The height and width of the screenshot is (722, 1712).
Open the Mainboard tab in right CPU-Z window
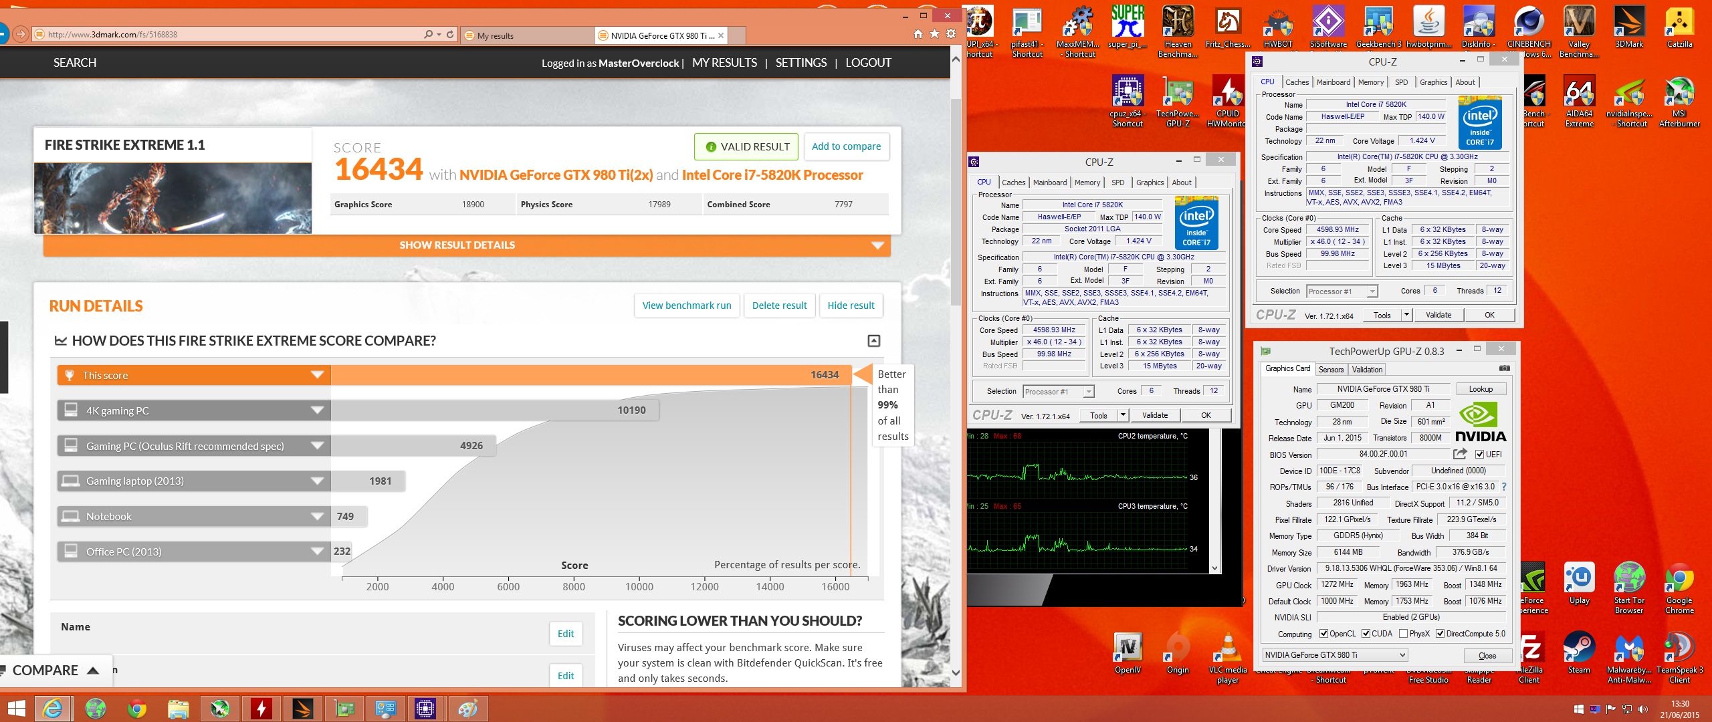click(1333, 82)
